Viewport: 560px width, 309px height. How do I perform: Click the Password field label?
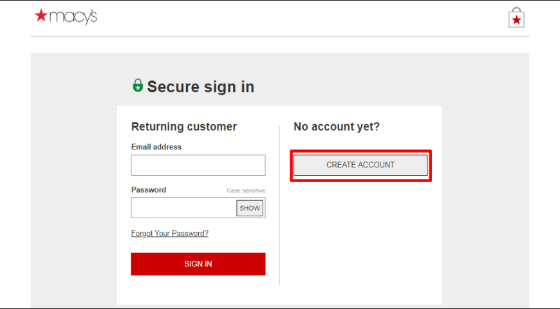[149, 190]
